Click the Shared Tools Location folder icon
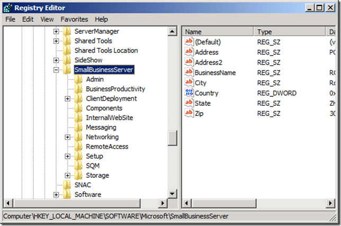The height and width of the screenshot is (226, 341). click(67, 50)
